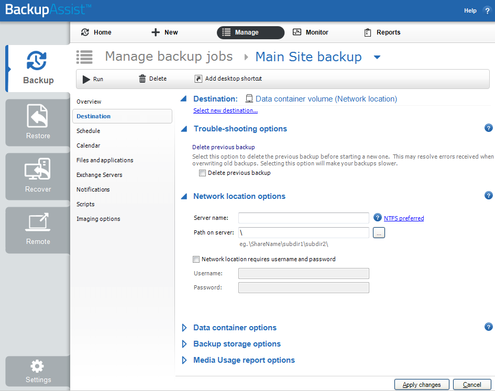495x391 pixels.
Task: Open the New tab
Action: [164, 32]
